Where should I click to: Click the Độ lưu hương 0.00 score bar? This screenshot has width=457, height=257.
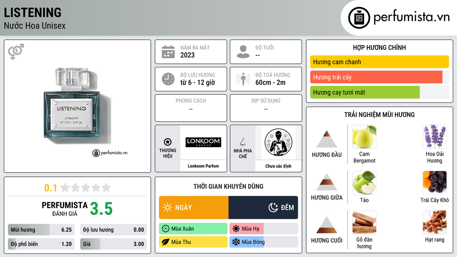[113, 230]
